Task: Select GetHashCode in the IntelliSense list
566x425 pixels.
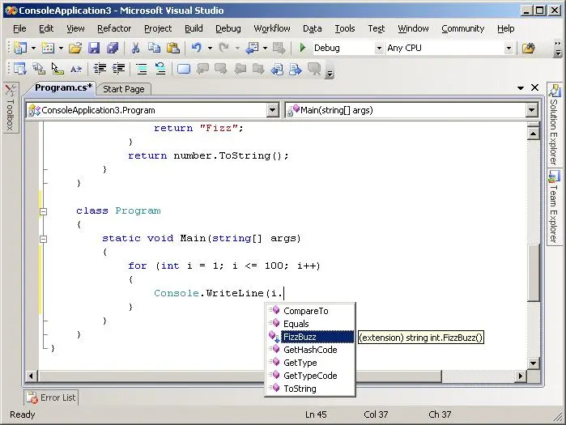Action: [310, 350]
